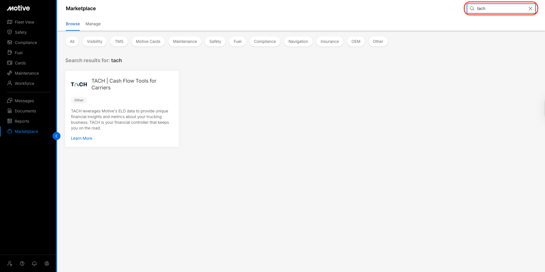Image resolution: width=545 pixels, height=272 pixels.
Task: Open admin user settings icon
Action: click(x=10, y=263)
